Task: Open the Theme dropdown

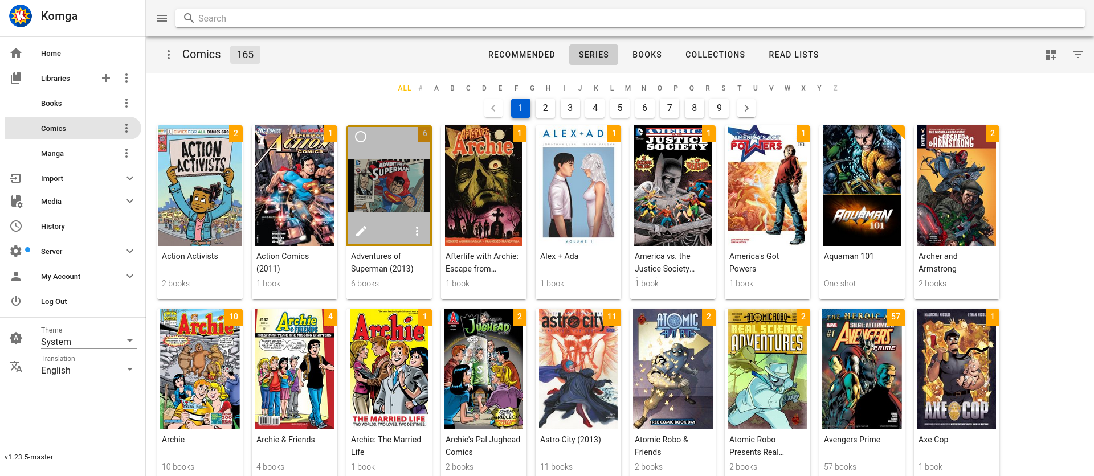Action: tap(89, 341)
